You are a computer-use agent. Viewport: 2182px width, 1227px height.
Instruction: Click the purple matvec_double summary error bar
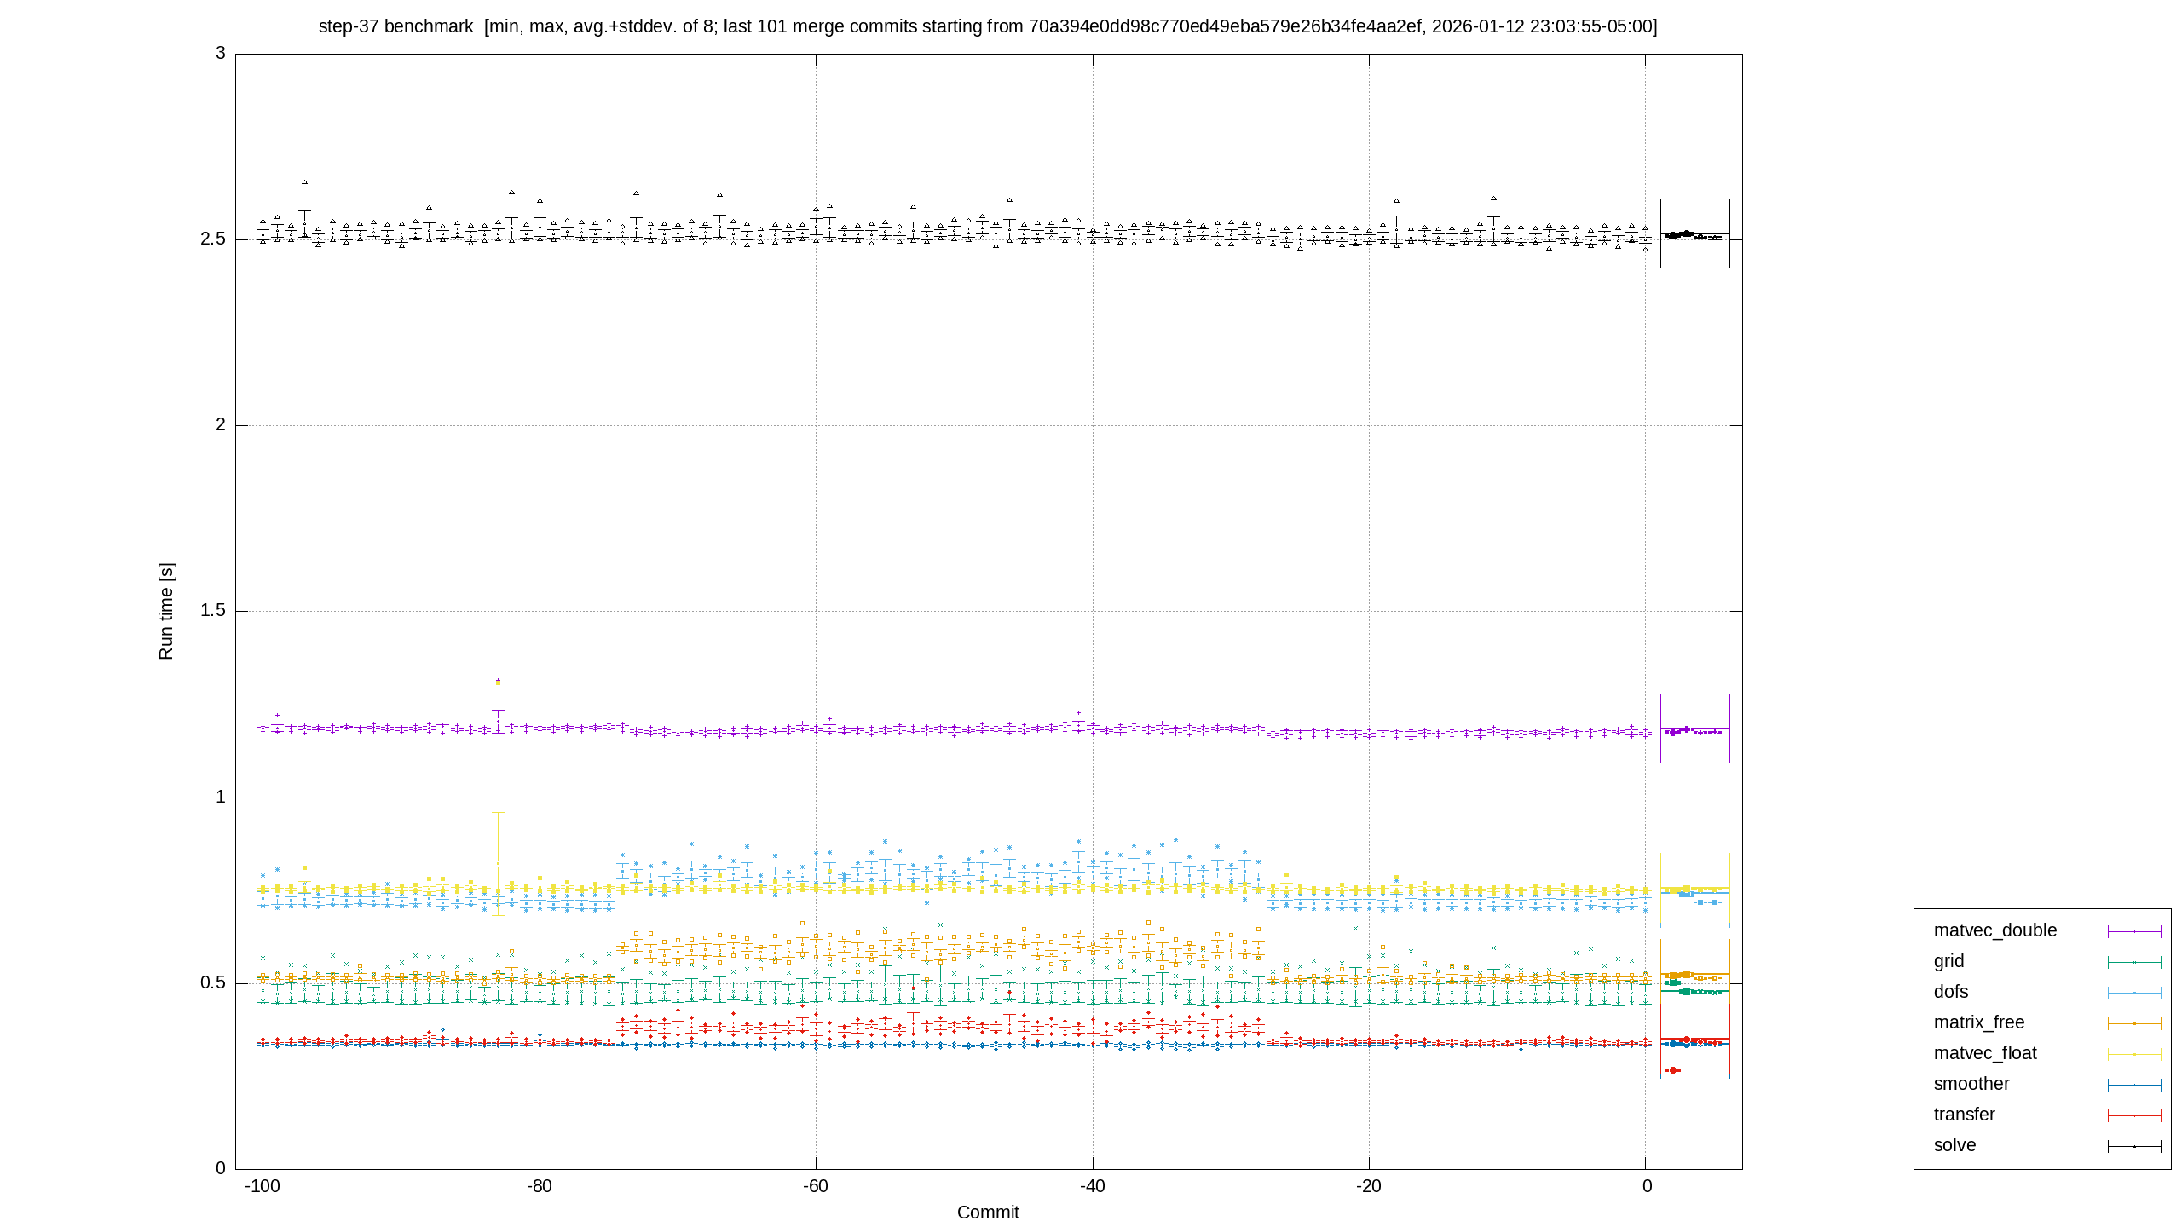pos(1694,729)
